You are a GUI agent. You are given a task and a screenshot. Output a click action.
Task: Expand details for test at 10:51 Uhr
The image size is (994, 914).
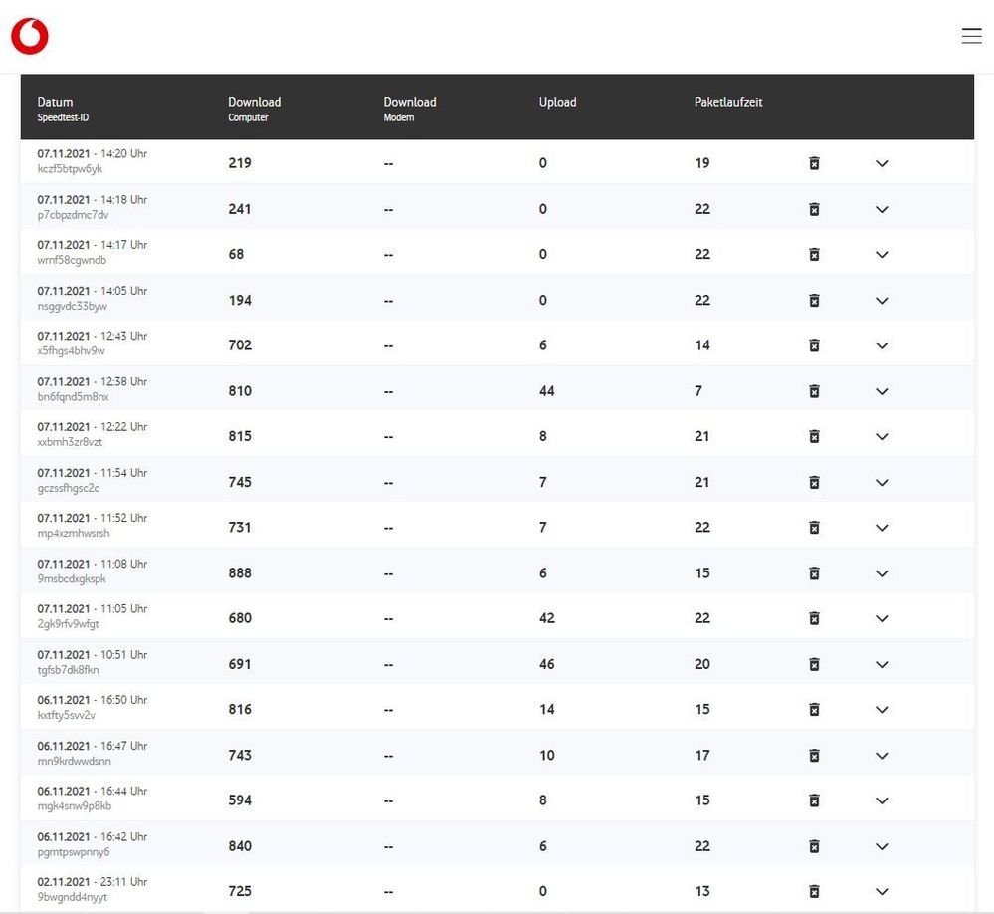click(882, 665)
